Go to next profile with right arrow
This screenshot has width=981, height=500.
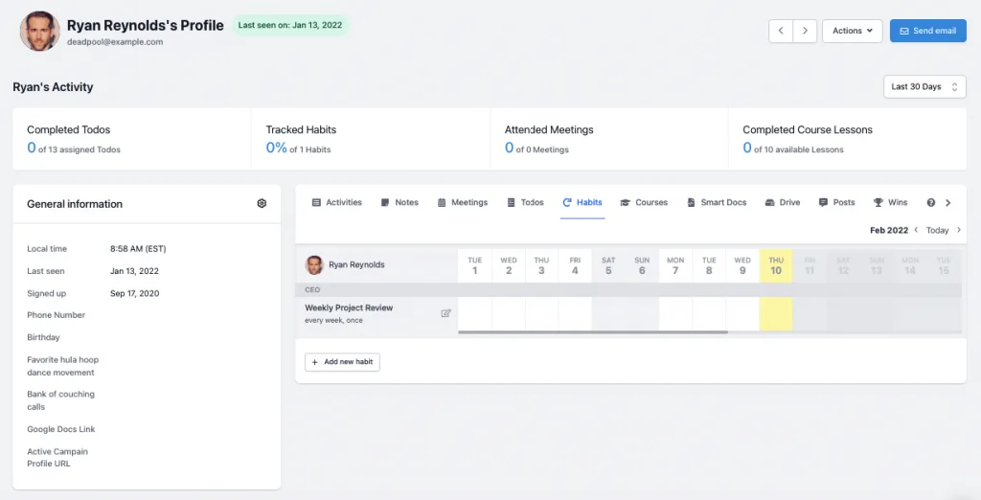point(805,31)
